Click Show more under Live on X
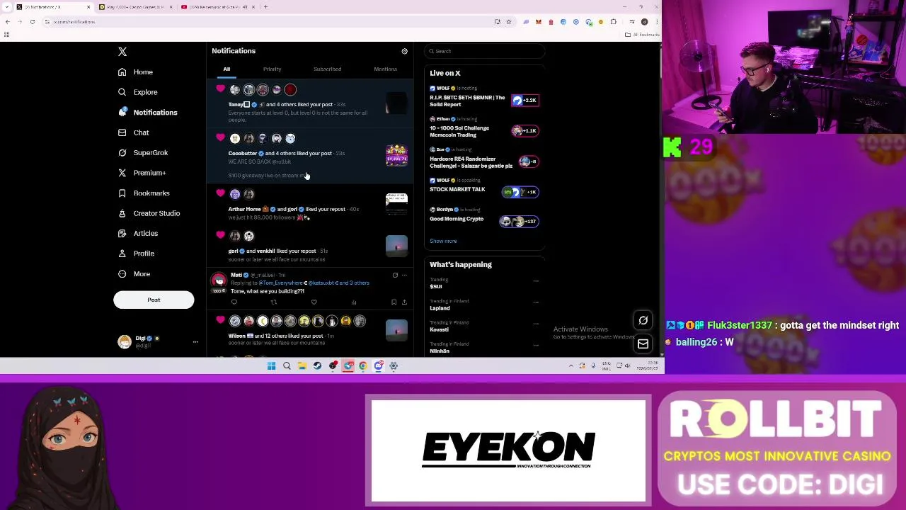906x510 pixels. point(443,241)
